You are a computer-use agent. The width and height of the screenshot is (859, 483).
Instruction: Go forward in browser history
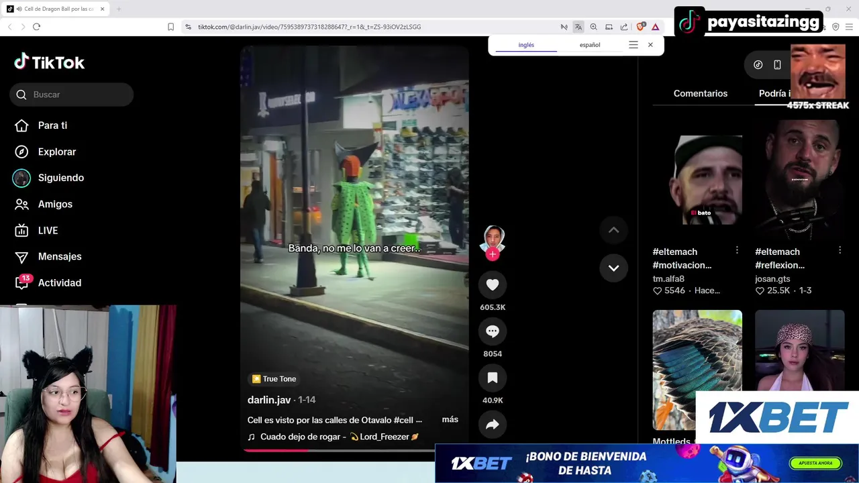pyautogui.click(x=23, y=27)
